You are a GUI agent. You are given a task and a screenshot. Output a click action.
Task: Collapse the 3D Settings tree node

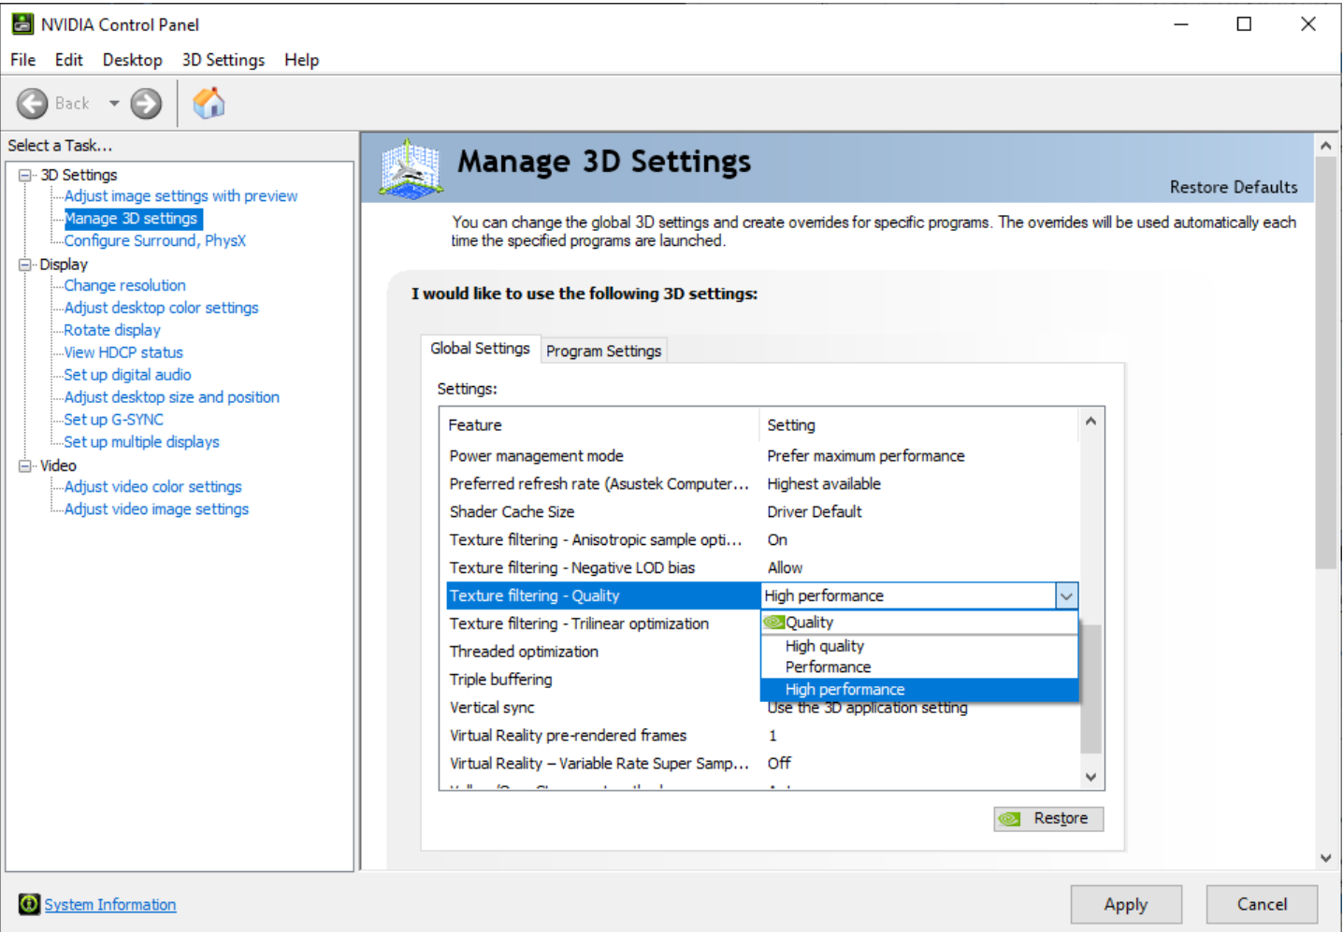click(25, 175)
